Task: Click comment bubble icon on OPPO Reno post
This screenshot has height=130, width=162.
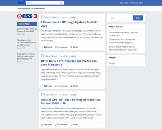Action: (x=56, y=86)
